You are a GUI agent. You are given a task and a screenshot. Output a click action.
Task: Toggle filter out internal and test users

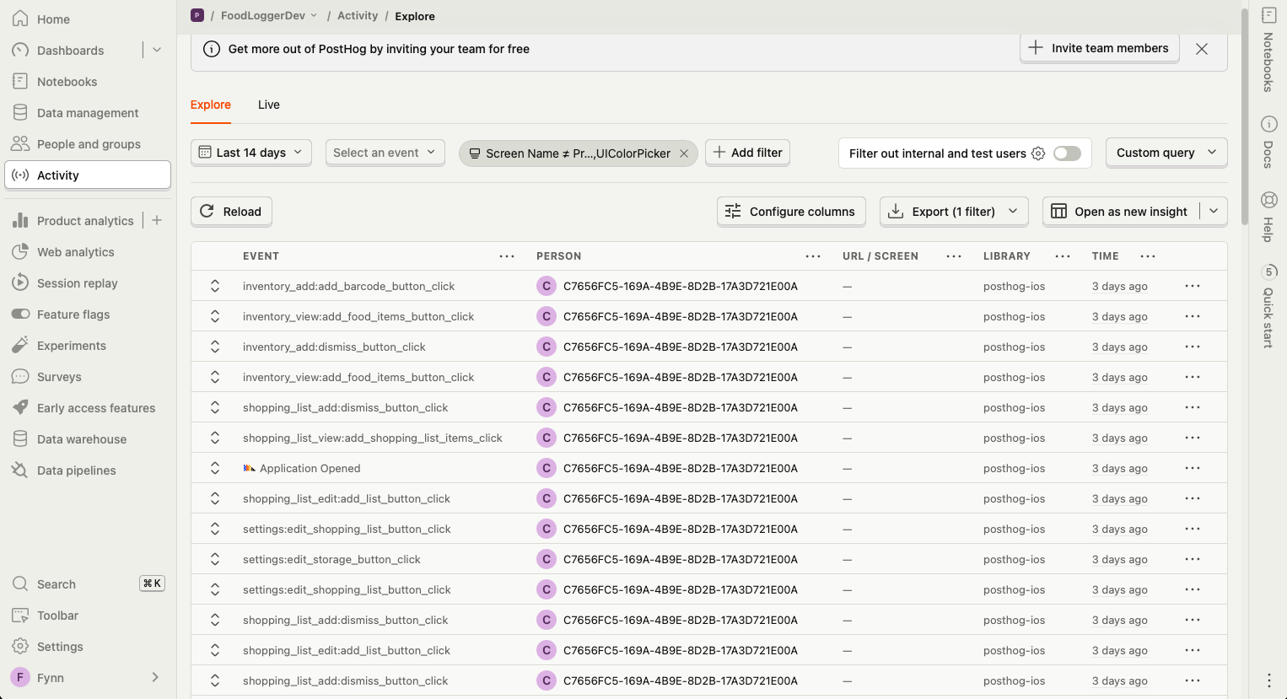click(x=1067, y=153)
